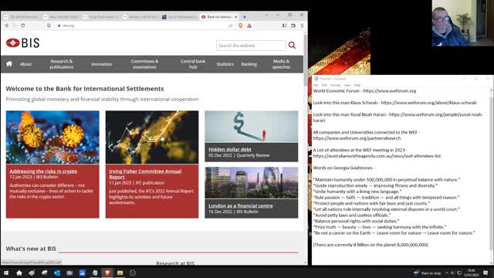Screen dimensions: 494x278
Task: Open the Edit menu in Notepad
Action: tap(324, 85)
